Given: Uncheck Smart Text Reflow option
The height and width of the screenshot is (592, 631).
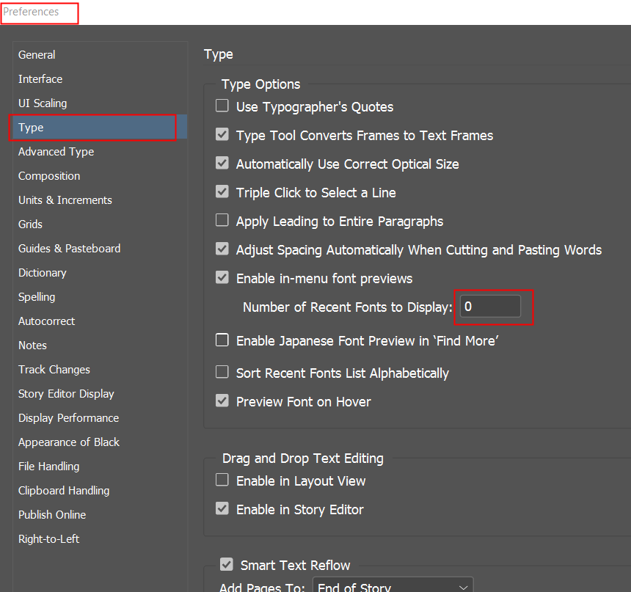Looking at the screenshot, I should click(227, 565).
